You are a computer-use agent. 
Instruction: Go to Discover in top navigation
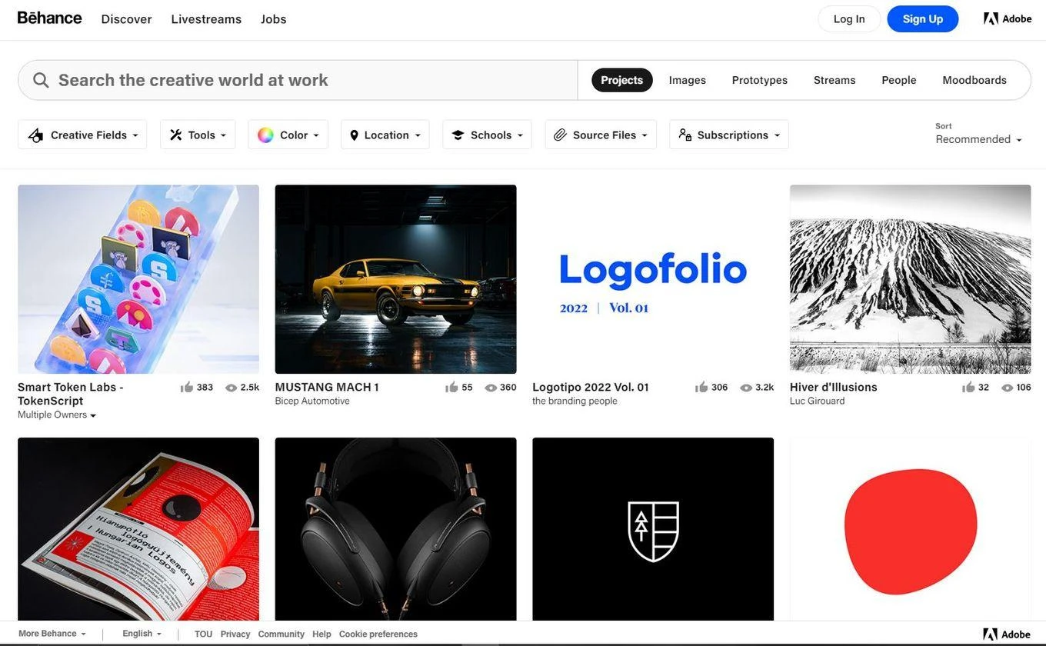pos(127,19)
